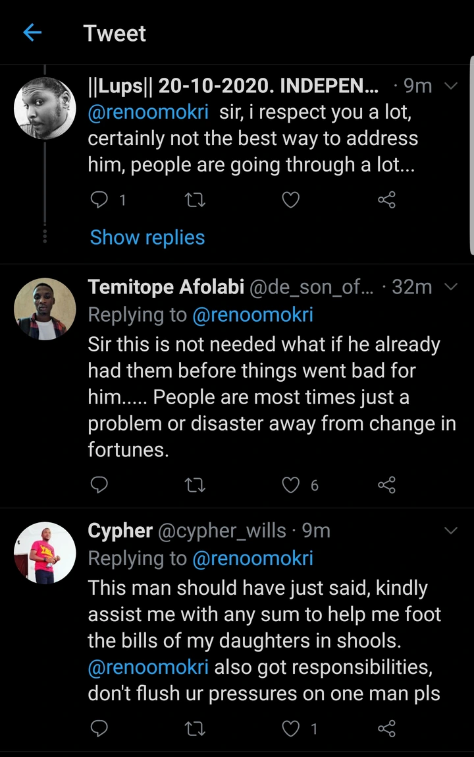Open options chevron on Temitope's tweet
The image size is (474, 757).
tap(452, 287)
